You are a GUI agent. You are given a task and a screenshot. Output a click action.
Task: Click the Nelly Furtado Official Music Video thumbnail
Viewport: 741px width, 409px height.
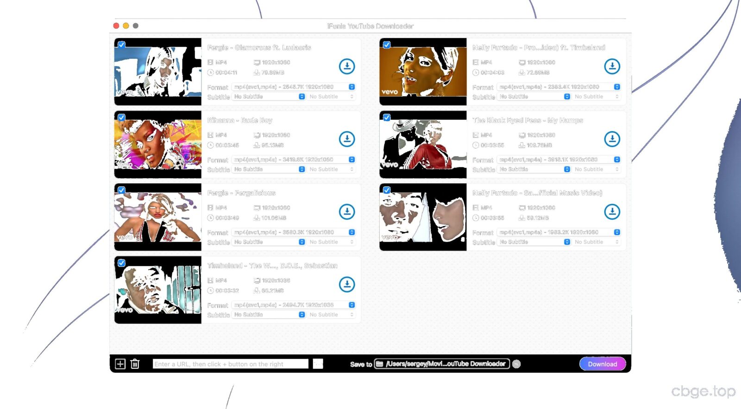click(423, 217)
